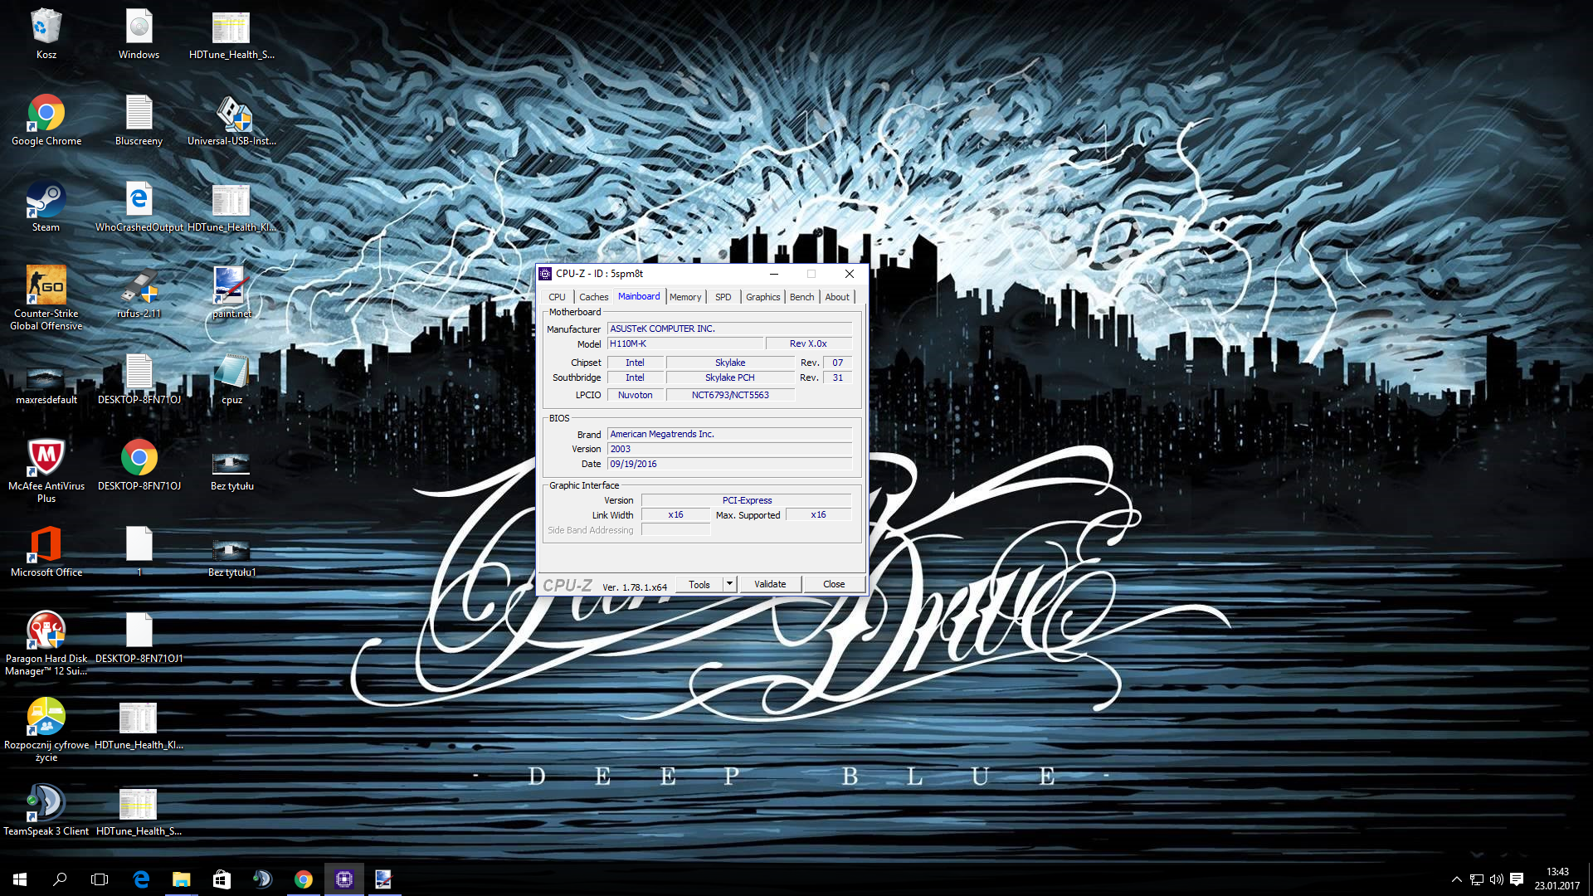Open File Explorer from the taskbar

coord(181,879)
